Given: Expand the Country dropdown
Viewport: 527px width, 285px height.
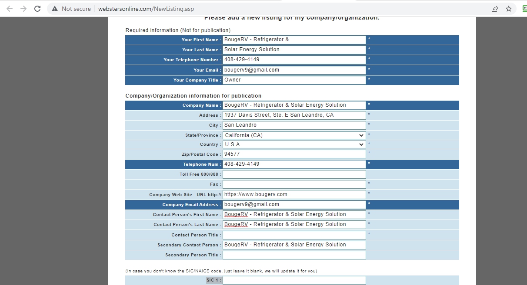Looking at the screenshot, I should click(294, 144).
